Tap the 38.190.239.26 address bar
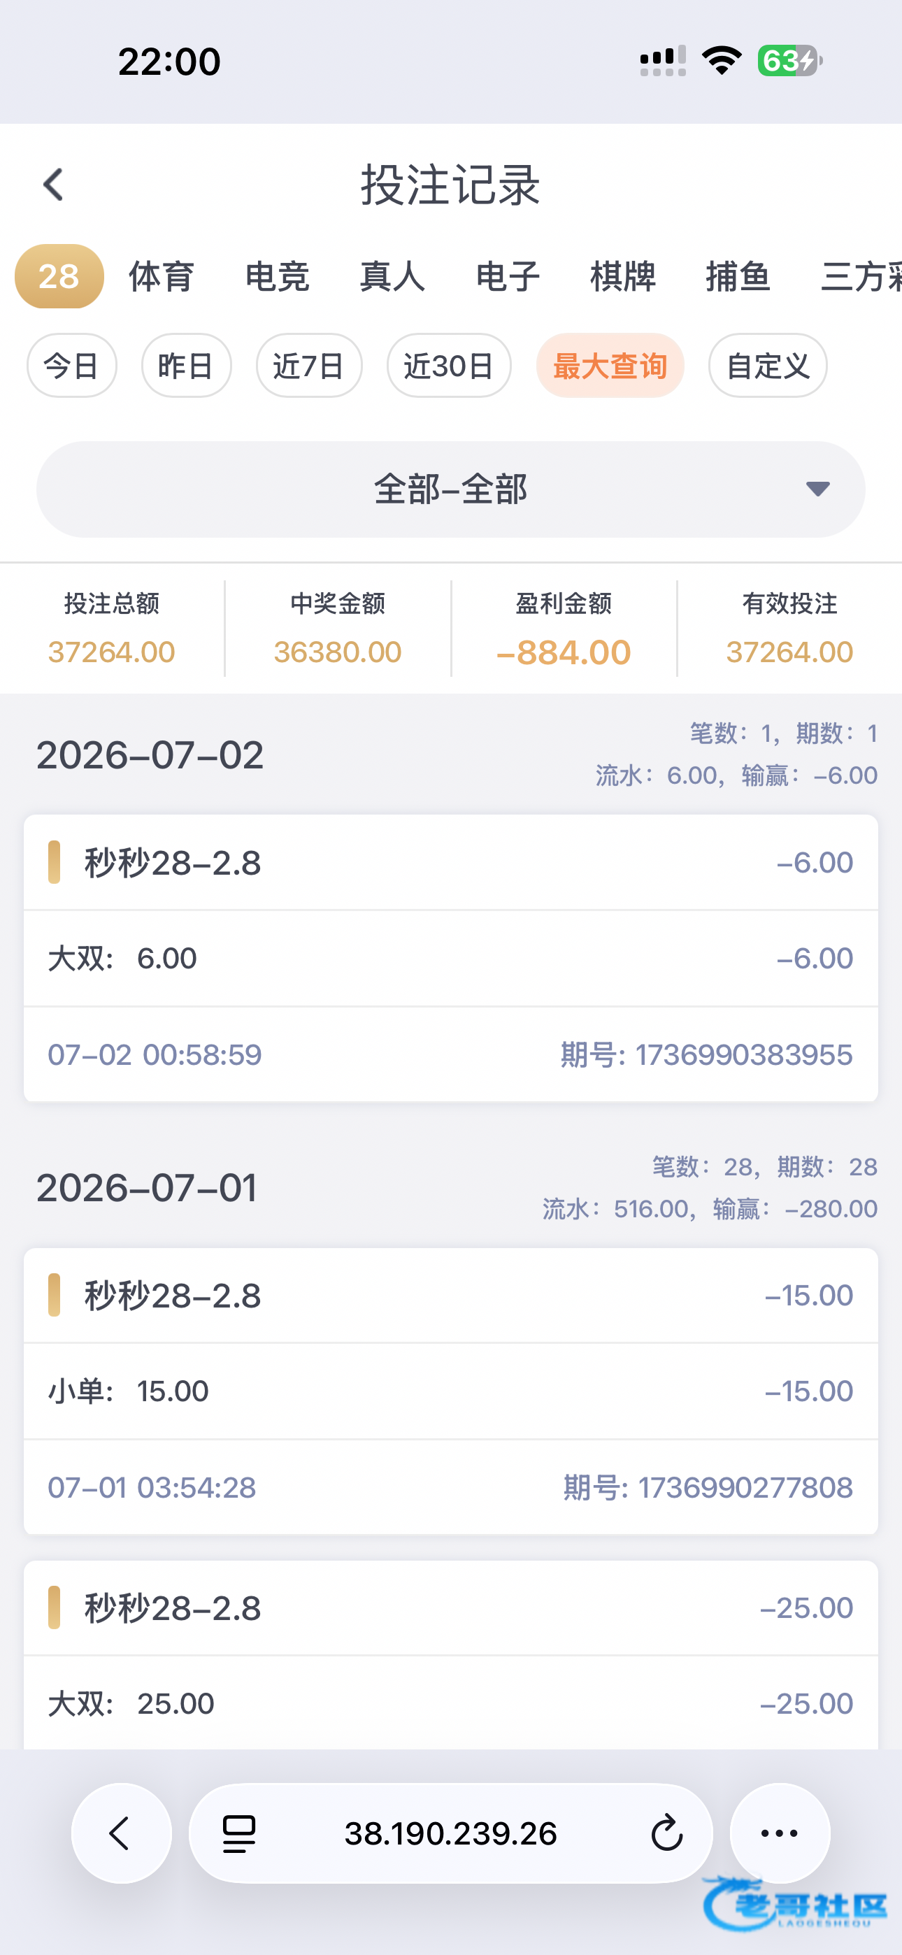The image size is (902, 1955). 451,1833
